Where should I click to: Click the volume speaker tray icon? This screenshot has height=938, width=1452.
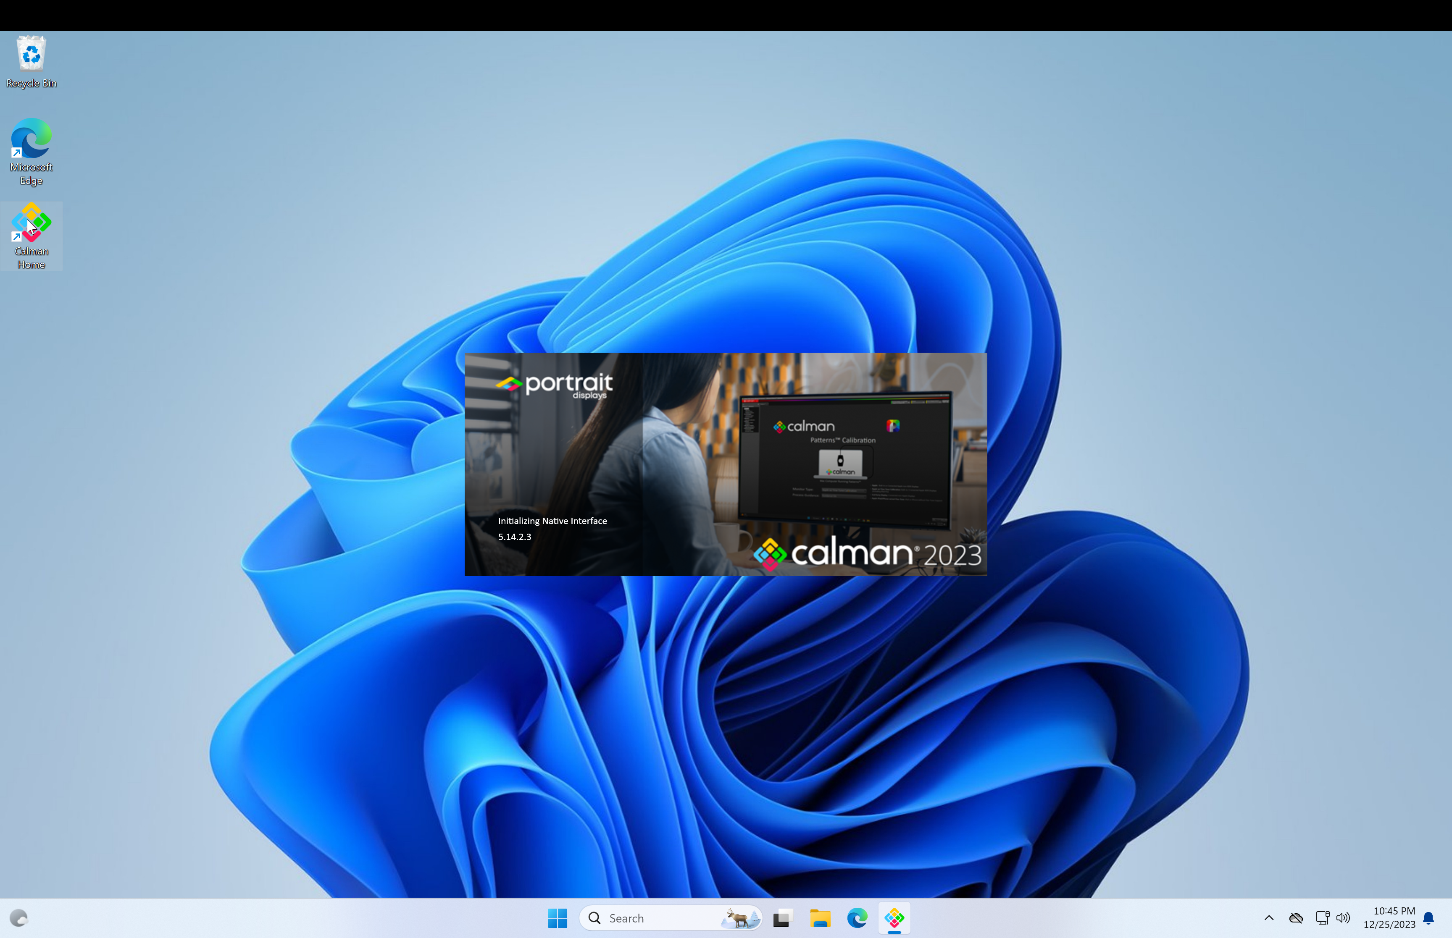(x=1343, y=917)
